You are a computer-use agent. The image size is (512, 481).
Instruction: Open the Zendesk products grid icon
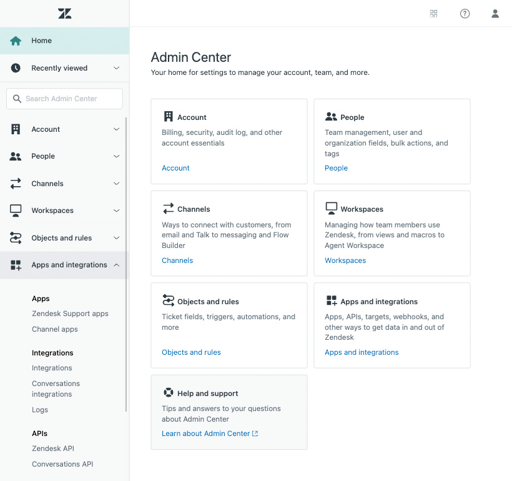pos(433,13)
